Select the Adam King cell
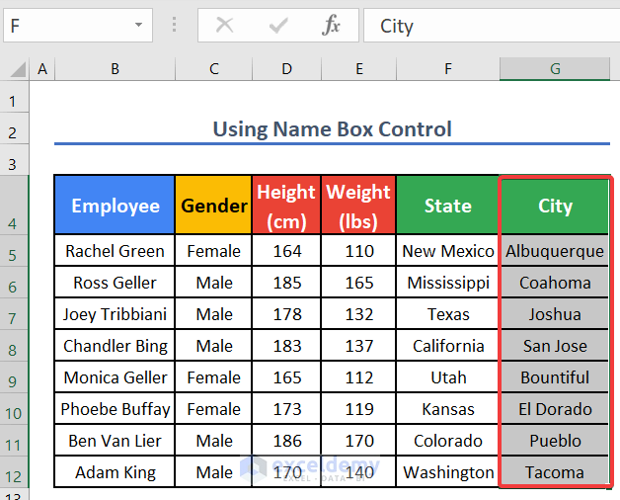Screen dimensions: 620x500 (115, 472)
